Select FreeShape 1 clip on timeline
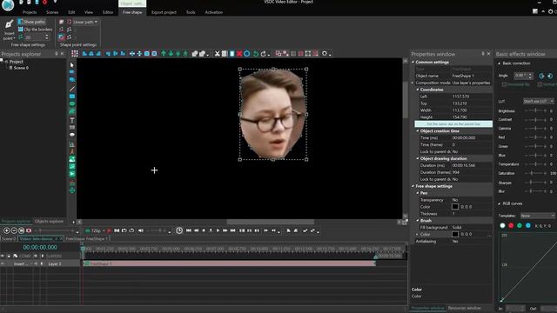 tap(229, 263)
